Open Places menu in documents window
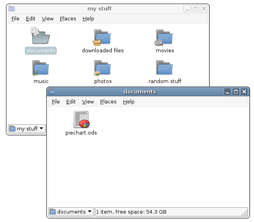The image size is (254, 222). click(x=108, y=102)
